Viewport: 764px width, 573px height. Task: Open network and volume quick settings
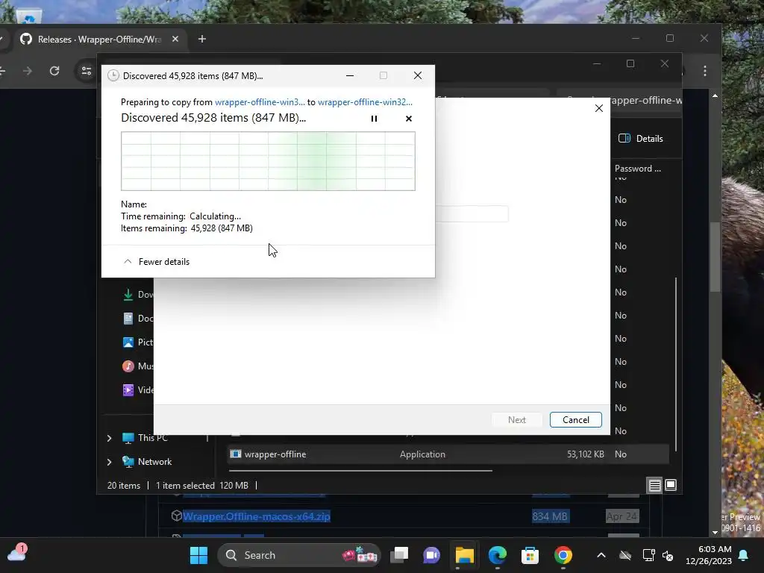click(x=658, y=555)
